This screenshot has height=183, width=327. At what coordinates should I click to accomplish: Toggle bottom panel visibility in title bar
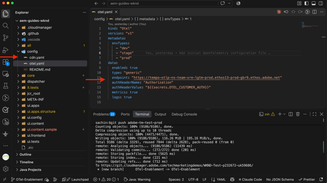[313, 3]
